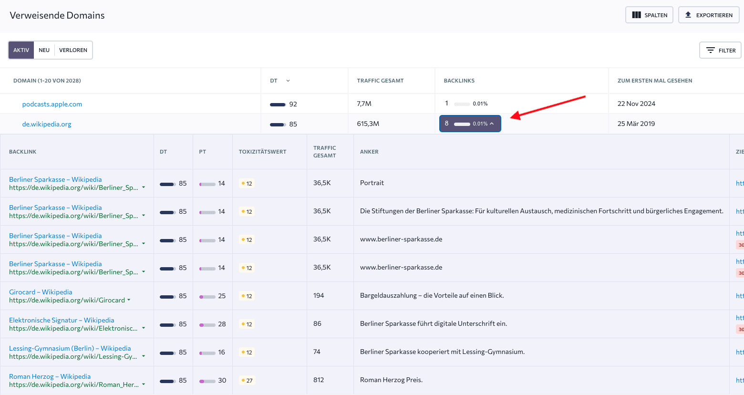The width and height of the screenshot is (744, 395).
Task: Click the anchor text Portrait
Action: pos(372,183)
